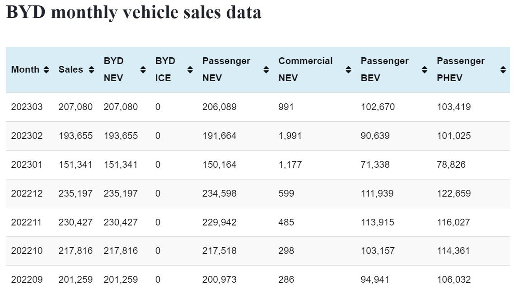Sort Passenger BEV column via arrows

(425, 70)
